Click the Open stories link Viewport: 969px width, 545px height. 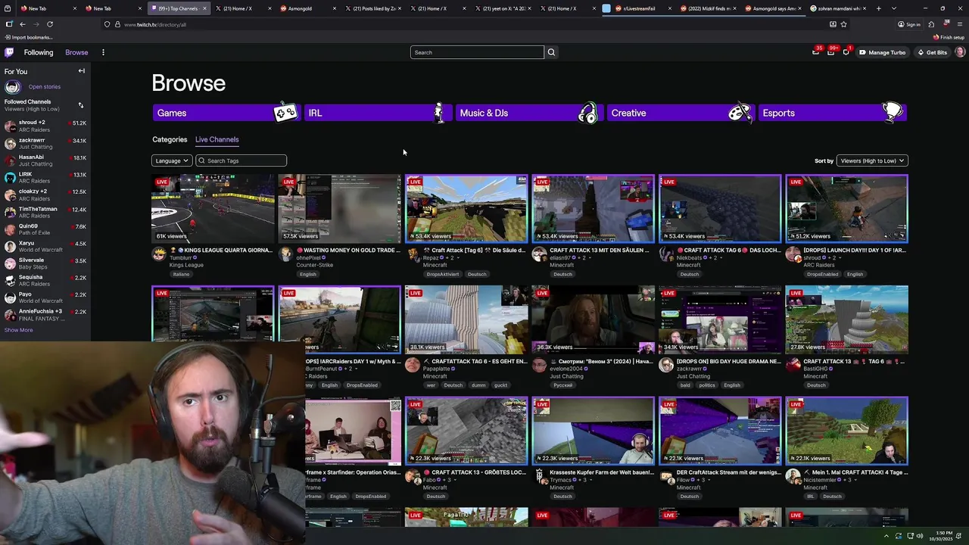click(x=45, y=87)
